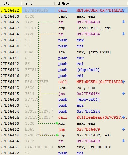128x155 pixels.
Task: Select address 77D66454
Action: pos(10,111)
